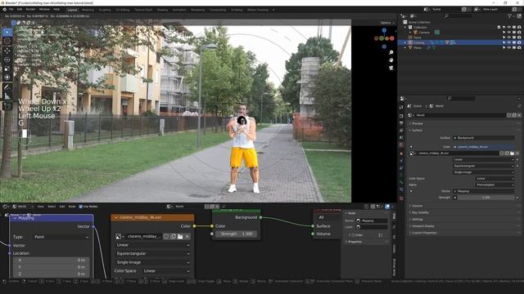Open the Single Image dropdown in image node
The height and width of the screenshot is (294, 524).
click(152, 262)
